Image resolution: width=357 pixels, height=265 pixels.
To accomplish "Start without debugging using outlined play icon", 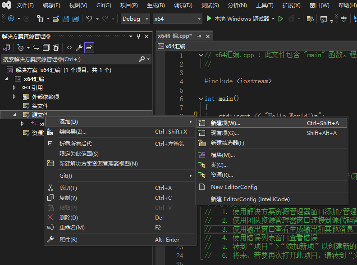I will (281, 18).
